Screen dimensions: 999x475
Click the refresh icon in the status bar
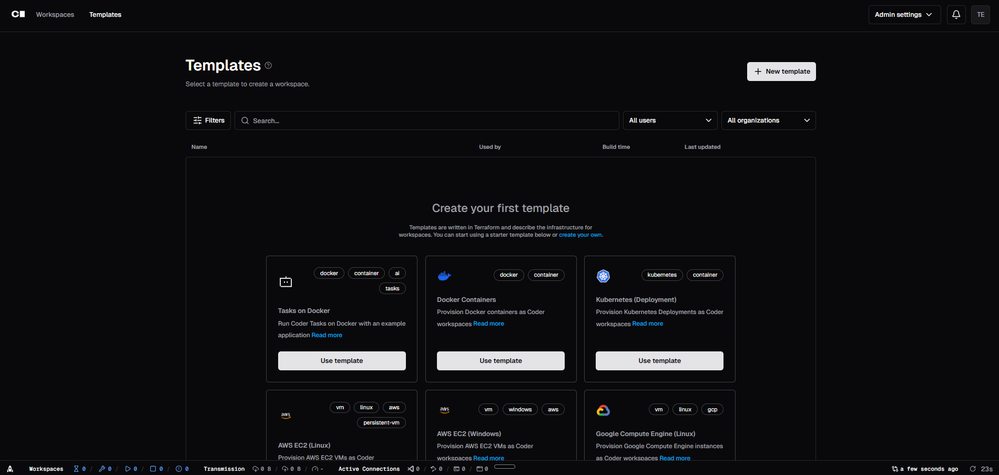[973, 469]
